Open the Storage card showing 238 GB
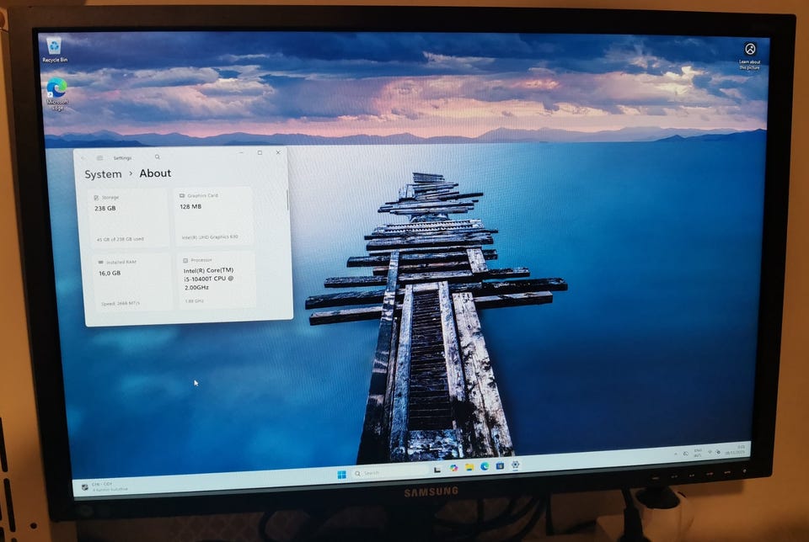 click(130, 218)
